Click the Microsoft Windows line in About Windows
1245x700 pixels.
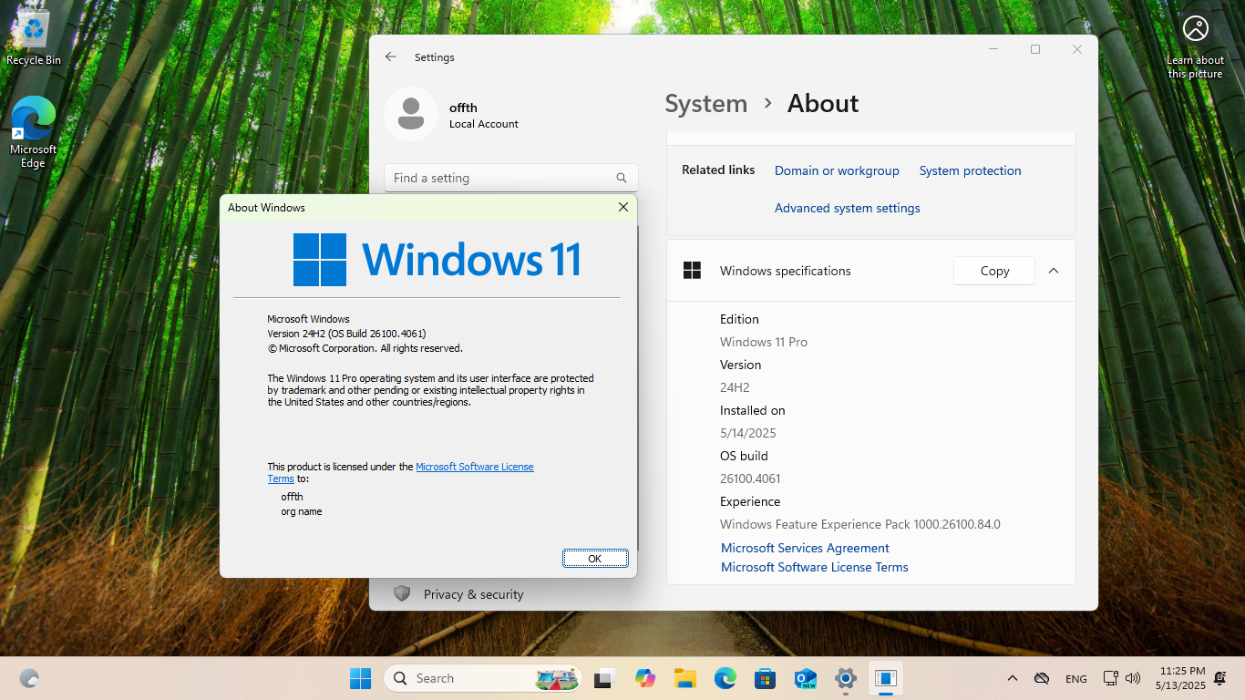coord(308,319)
